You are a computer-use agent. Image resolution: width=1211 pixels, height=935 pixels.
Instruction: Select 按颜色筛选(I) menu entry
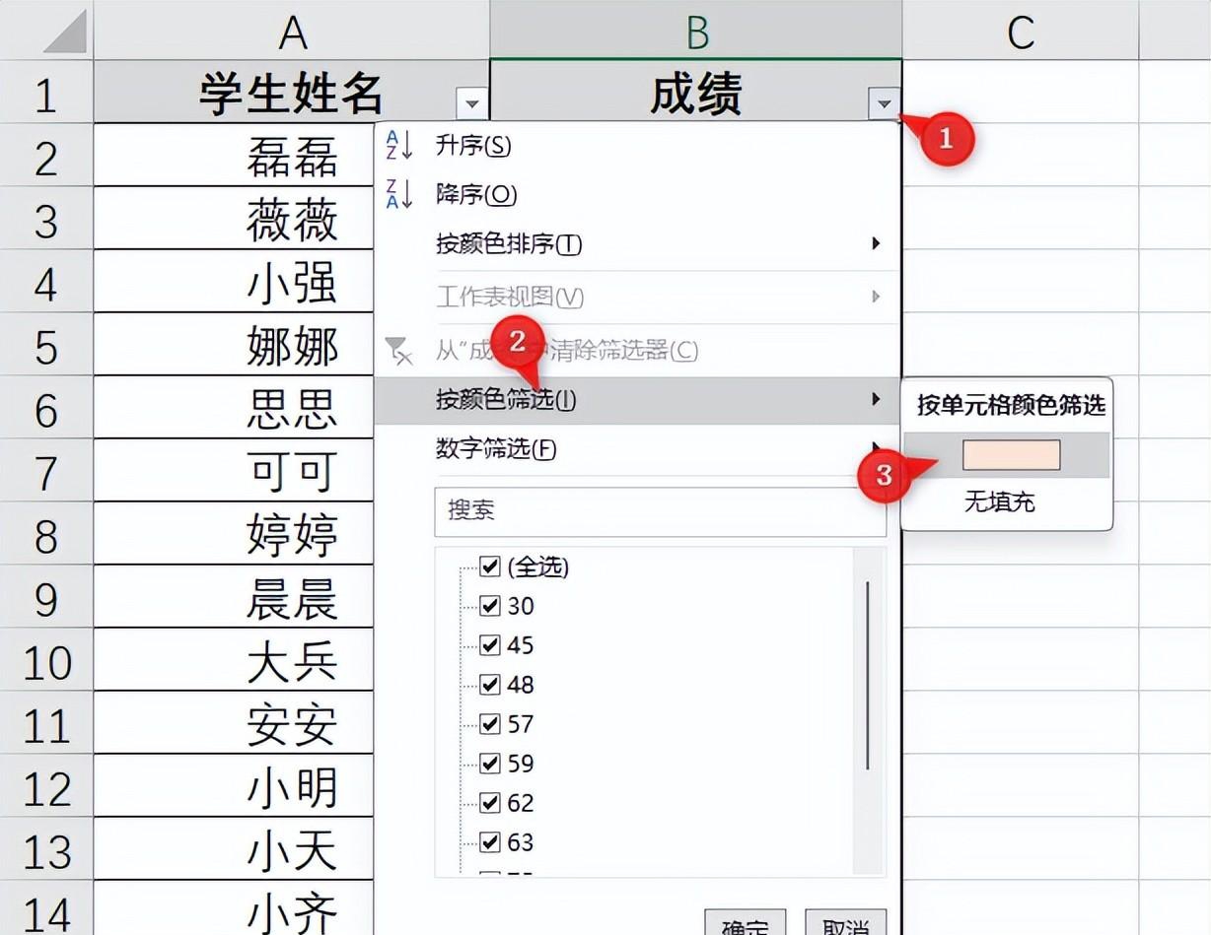pyautogui.click(x=637, y=400)
